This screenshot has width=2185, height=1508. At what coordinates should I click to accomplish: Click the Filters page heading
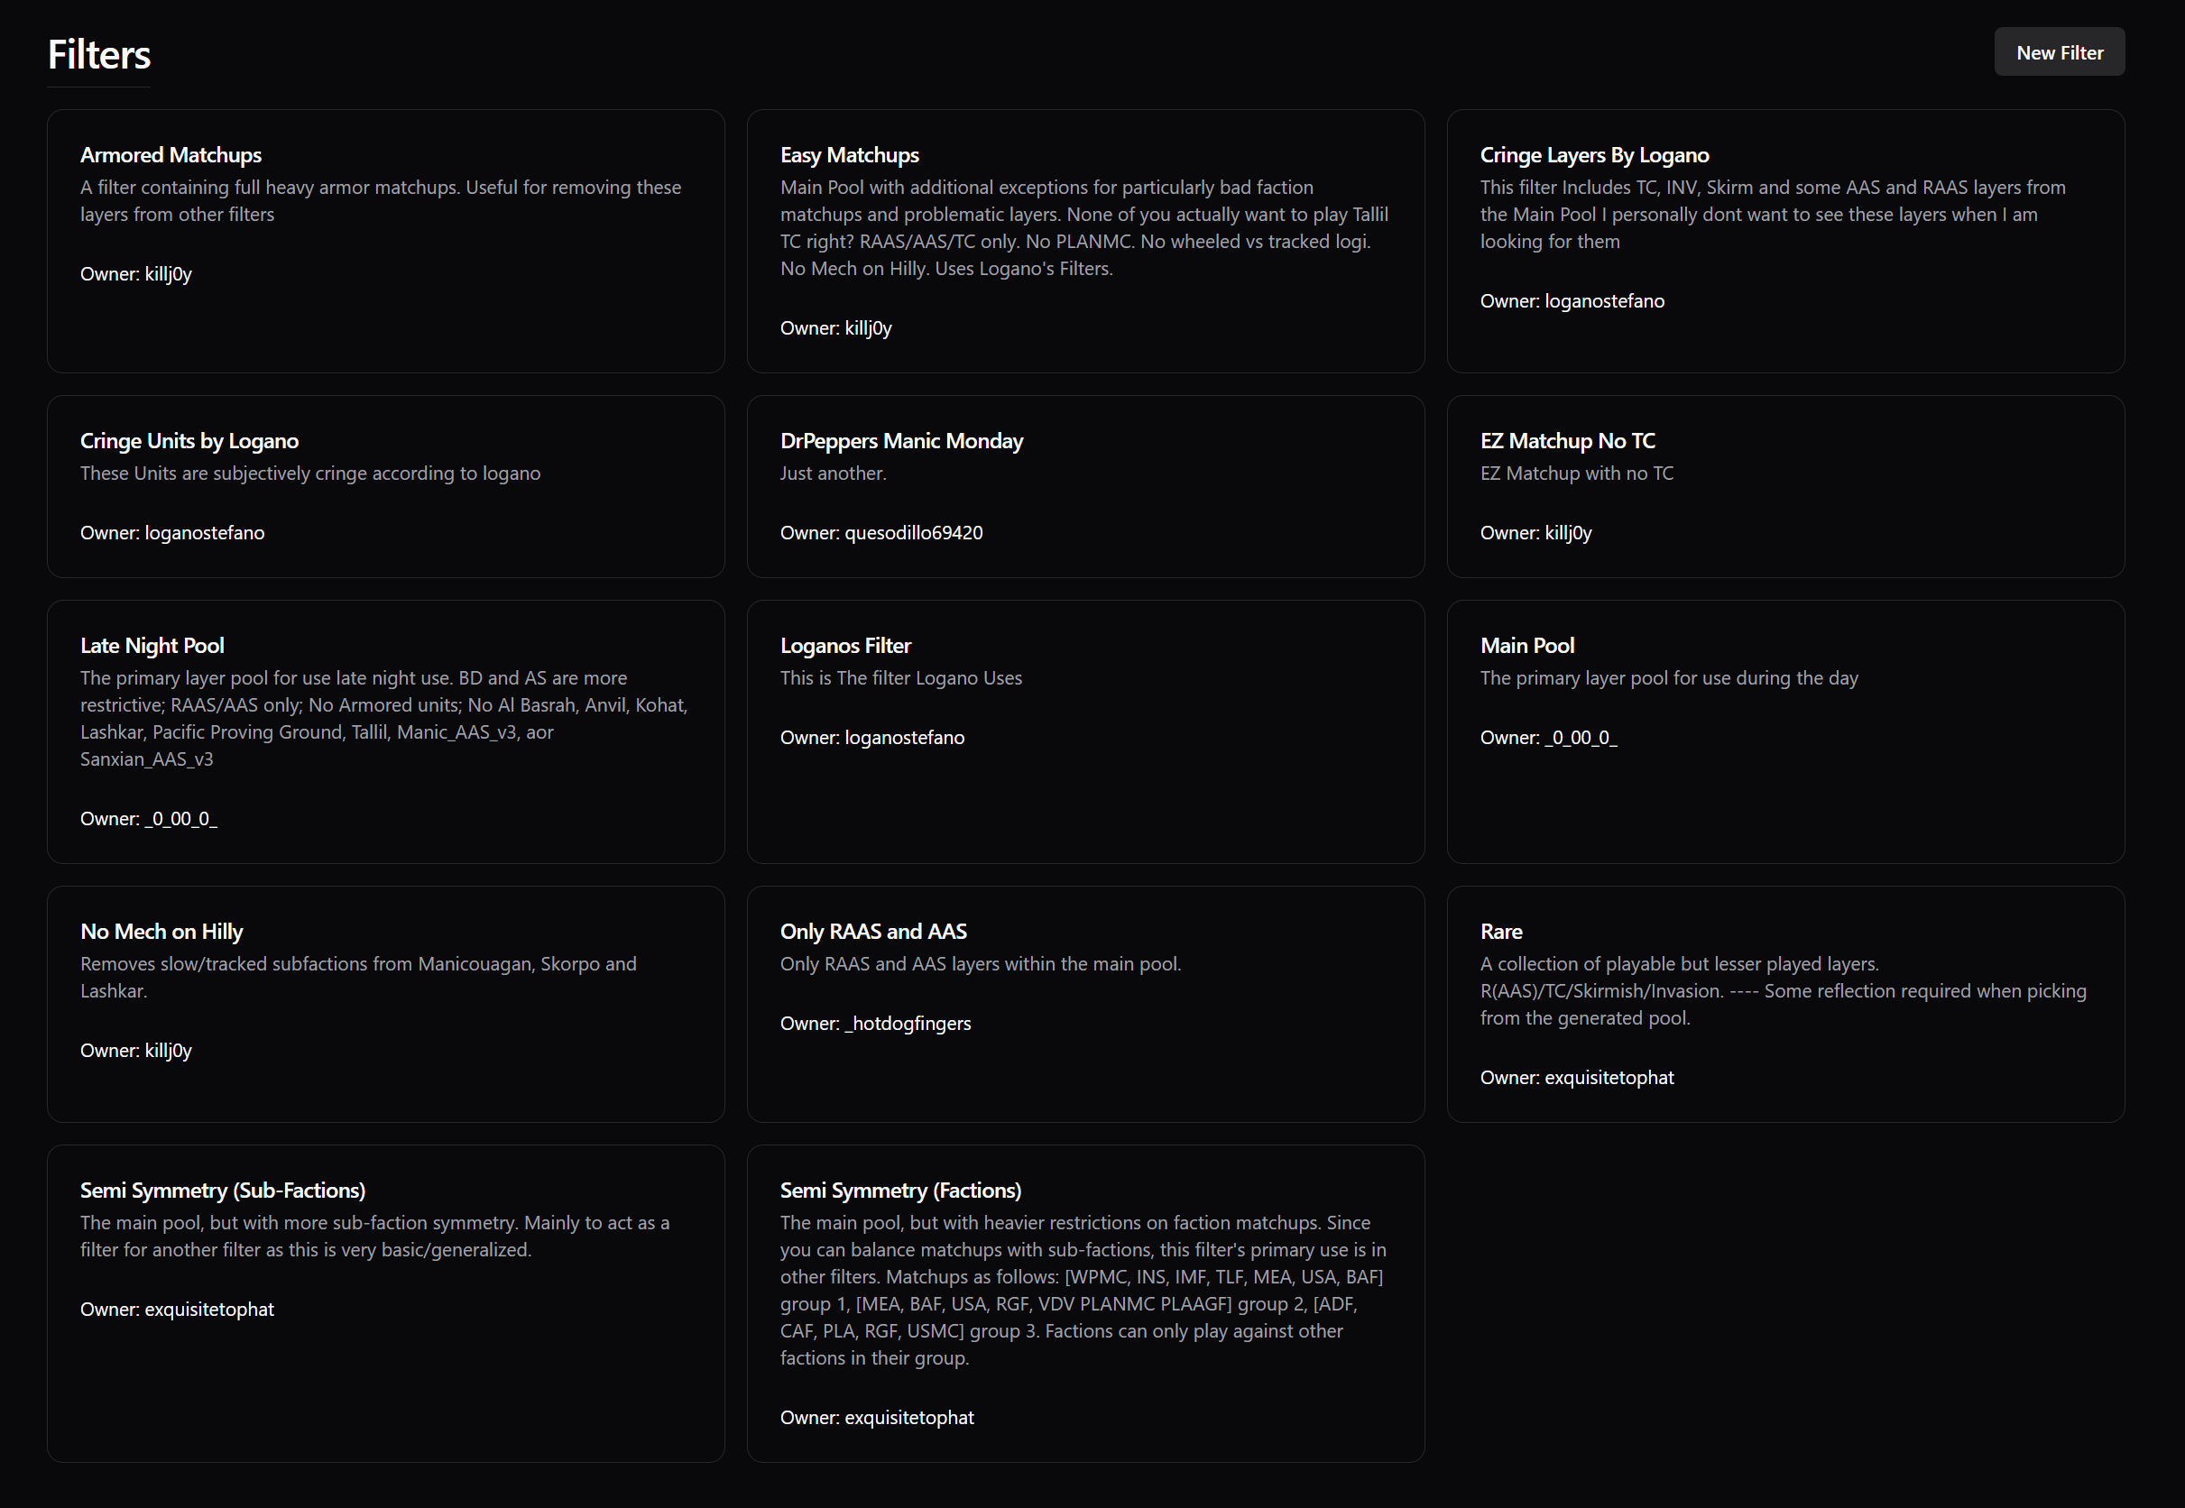point(99,55)
